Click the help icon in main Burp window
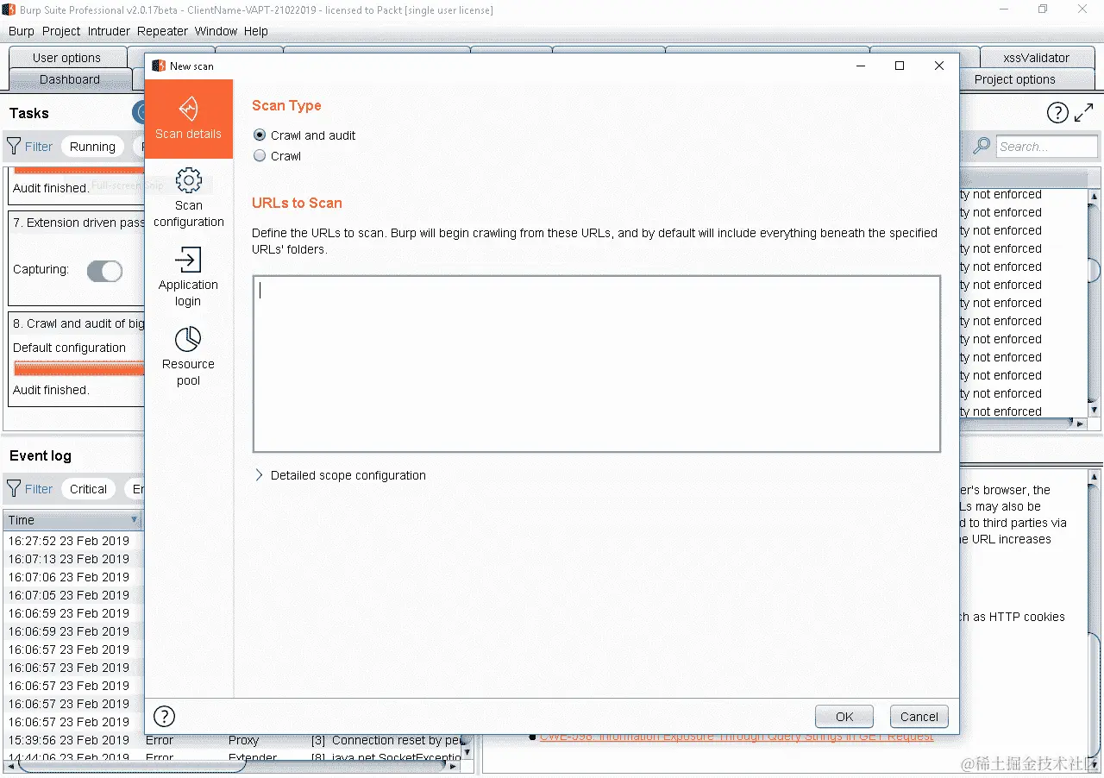This screenshot has height=778, width=1104. point(1057,112)
